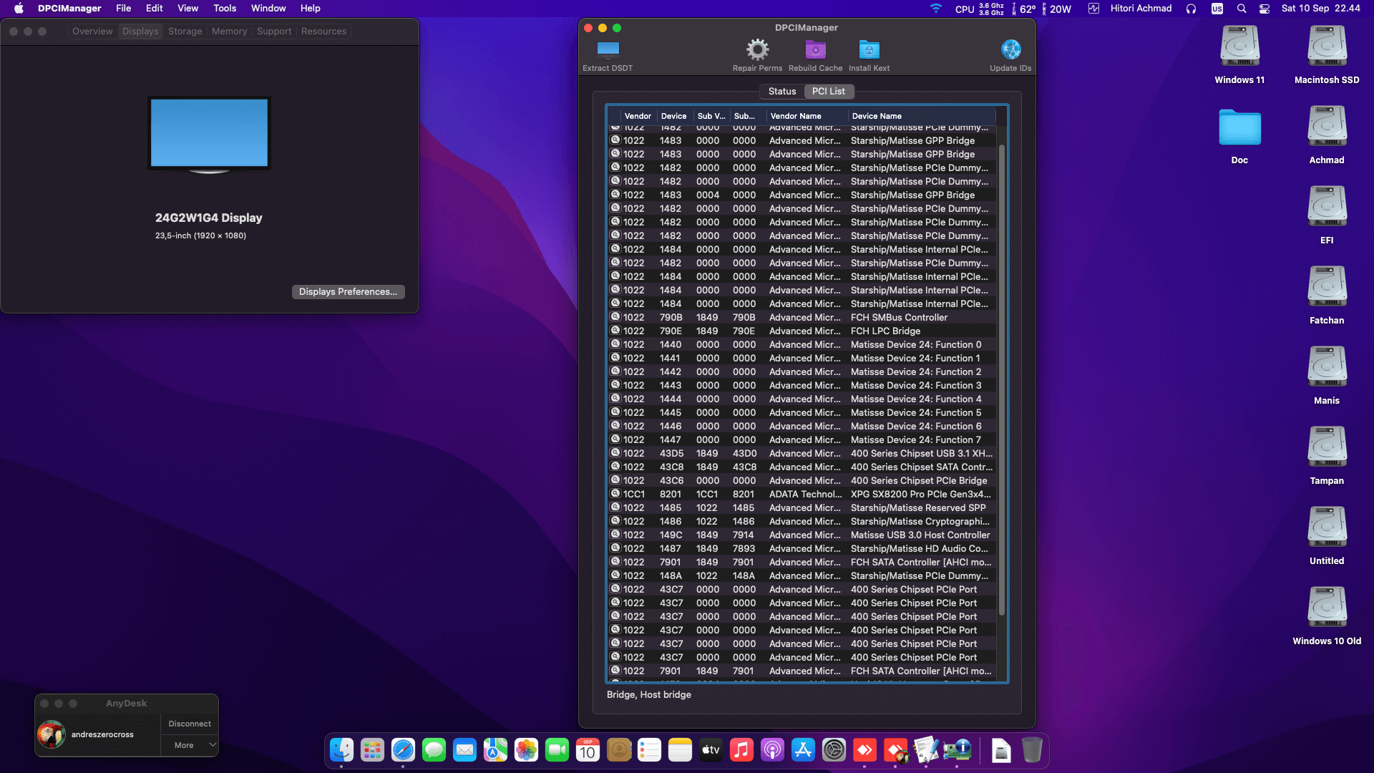Select the PCI List segment
Screen dimensions: 1374x773
[x=829, y=92]
